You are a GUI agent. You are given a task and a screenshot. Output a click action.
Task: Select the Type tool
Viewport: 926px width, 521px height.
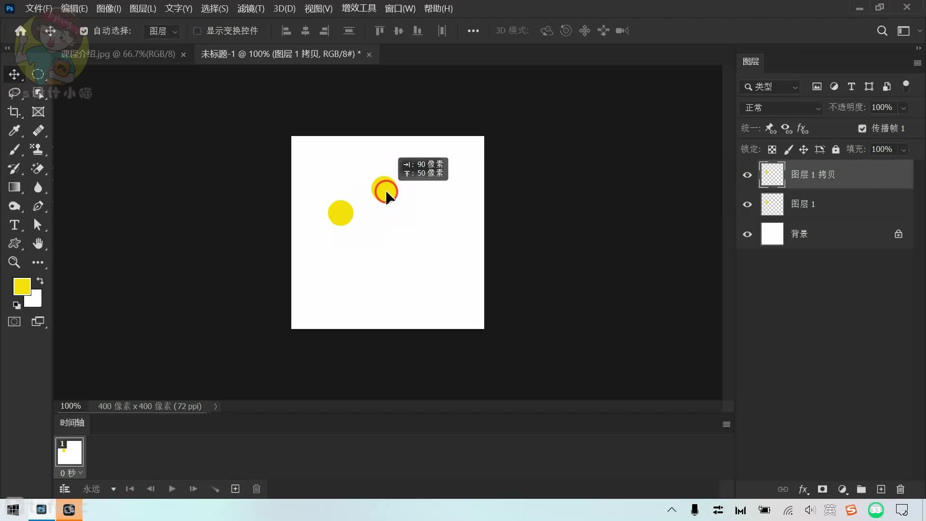14,225
